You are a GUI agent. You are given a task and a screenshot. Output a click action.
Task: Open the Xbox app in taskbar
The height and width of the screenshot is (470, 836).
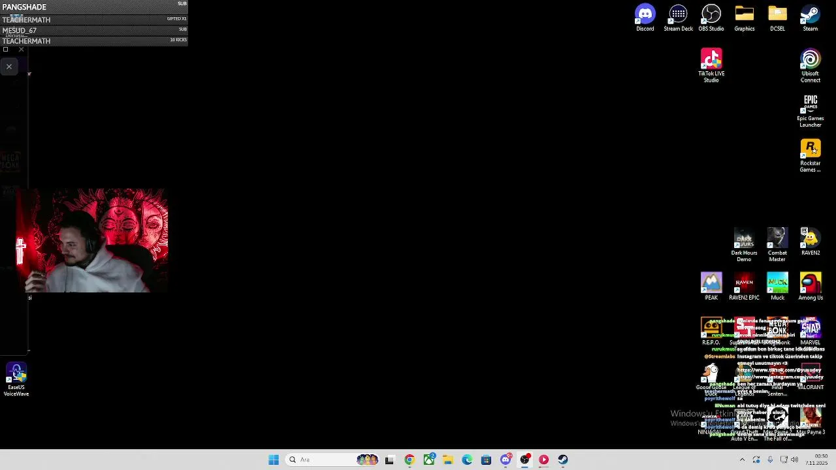[x=429, y=460]
